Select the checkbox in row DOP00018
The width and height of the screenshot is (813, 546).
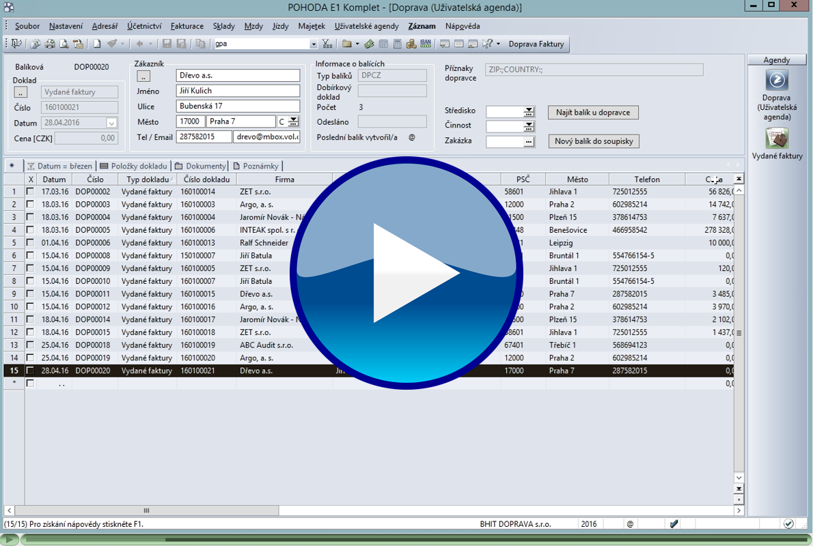(30, 345)
